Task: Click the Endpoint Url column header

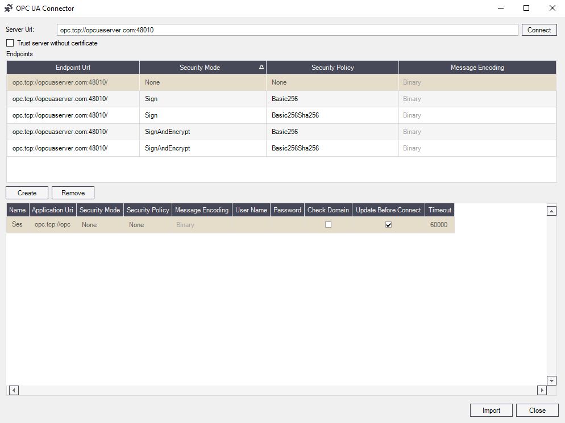Action: [73, 67]
